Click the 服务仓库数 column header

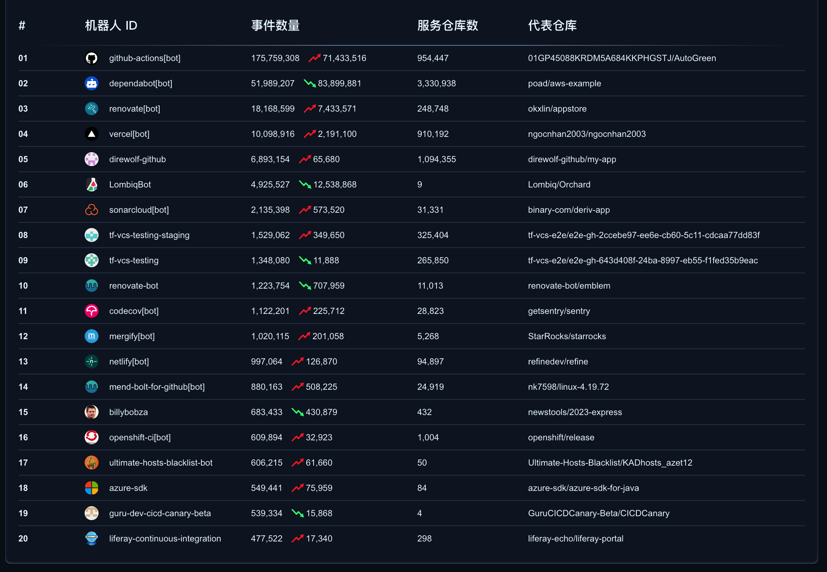[448, 25]
